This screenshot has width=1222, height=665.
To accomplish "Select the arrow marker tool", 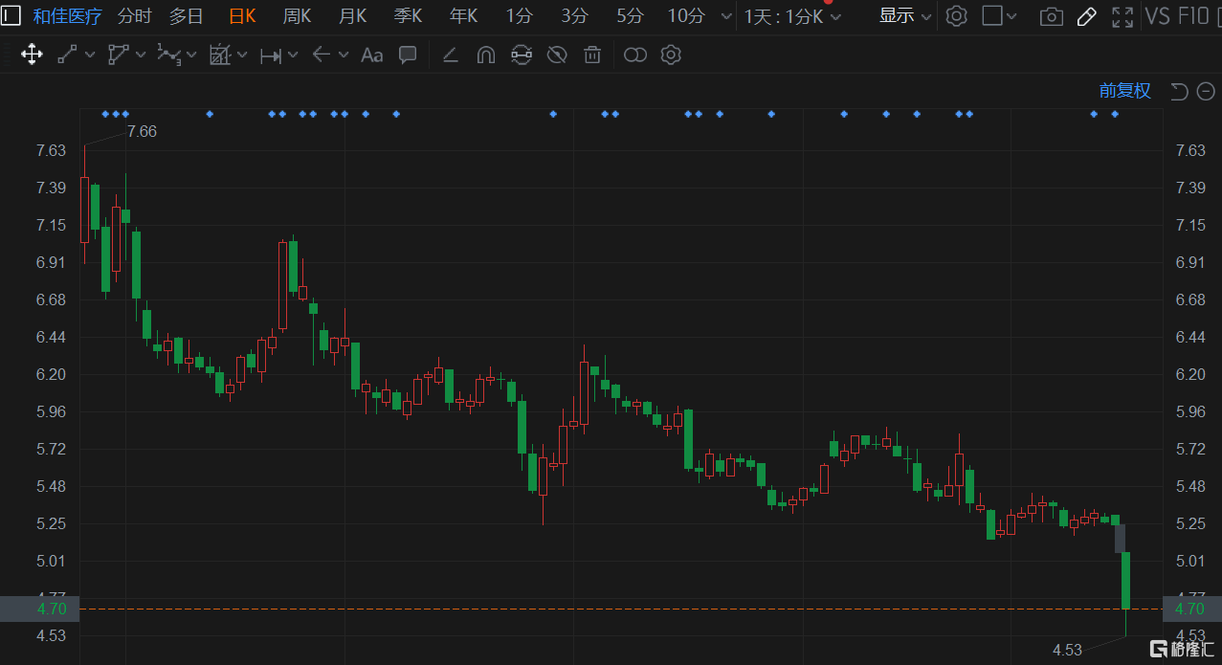I will pos(321,55).
